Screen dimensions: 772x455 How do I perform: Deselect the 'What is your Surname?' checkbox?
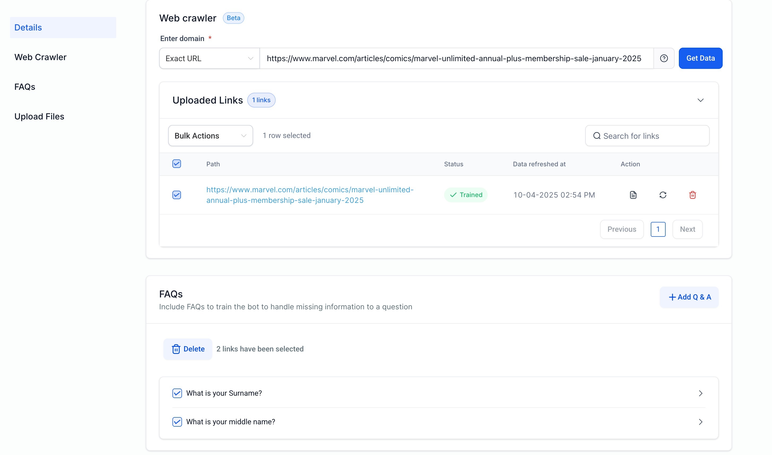point(177,393)
